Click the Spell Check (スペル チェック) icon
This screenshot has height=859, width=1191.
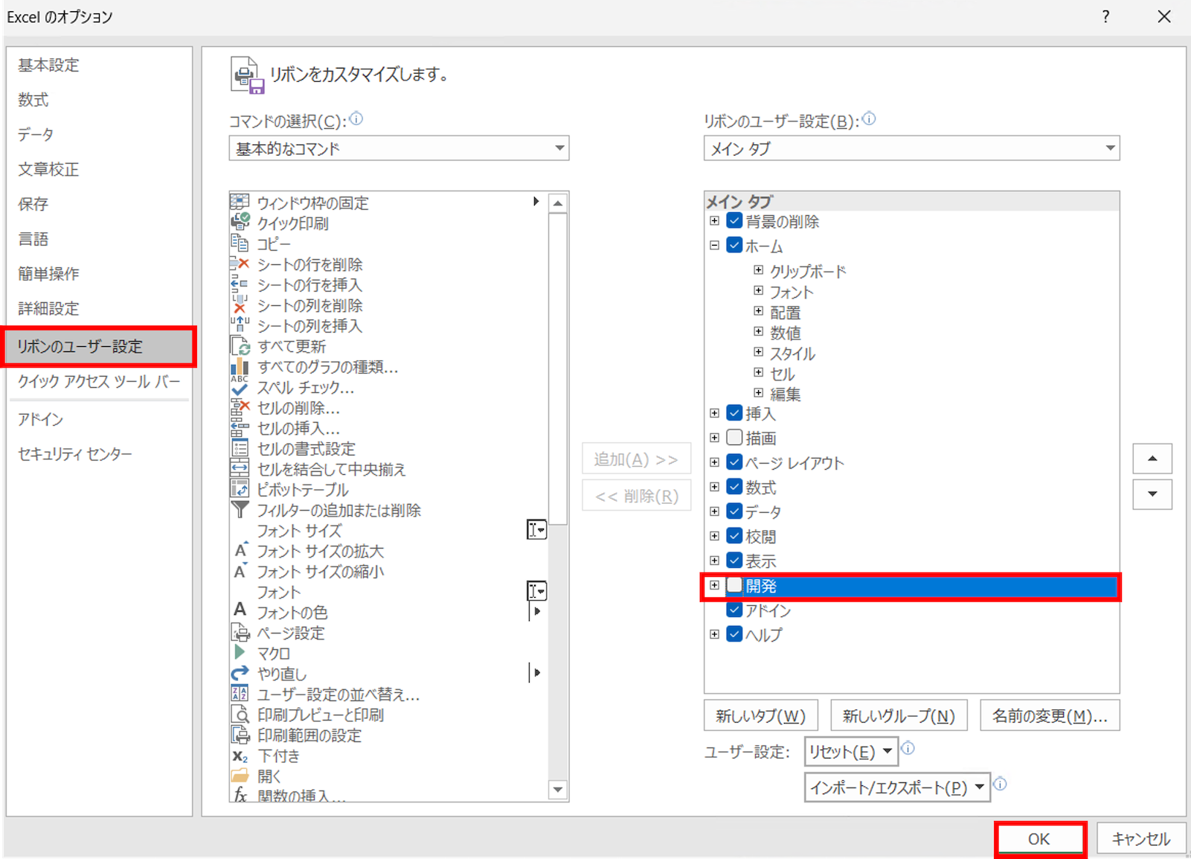pyautogui.click(x=240, y=386)
